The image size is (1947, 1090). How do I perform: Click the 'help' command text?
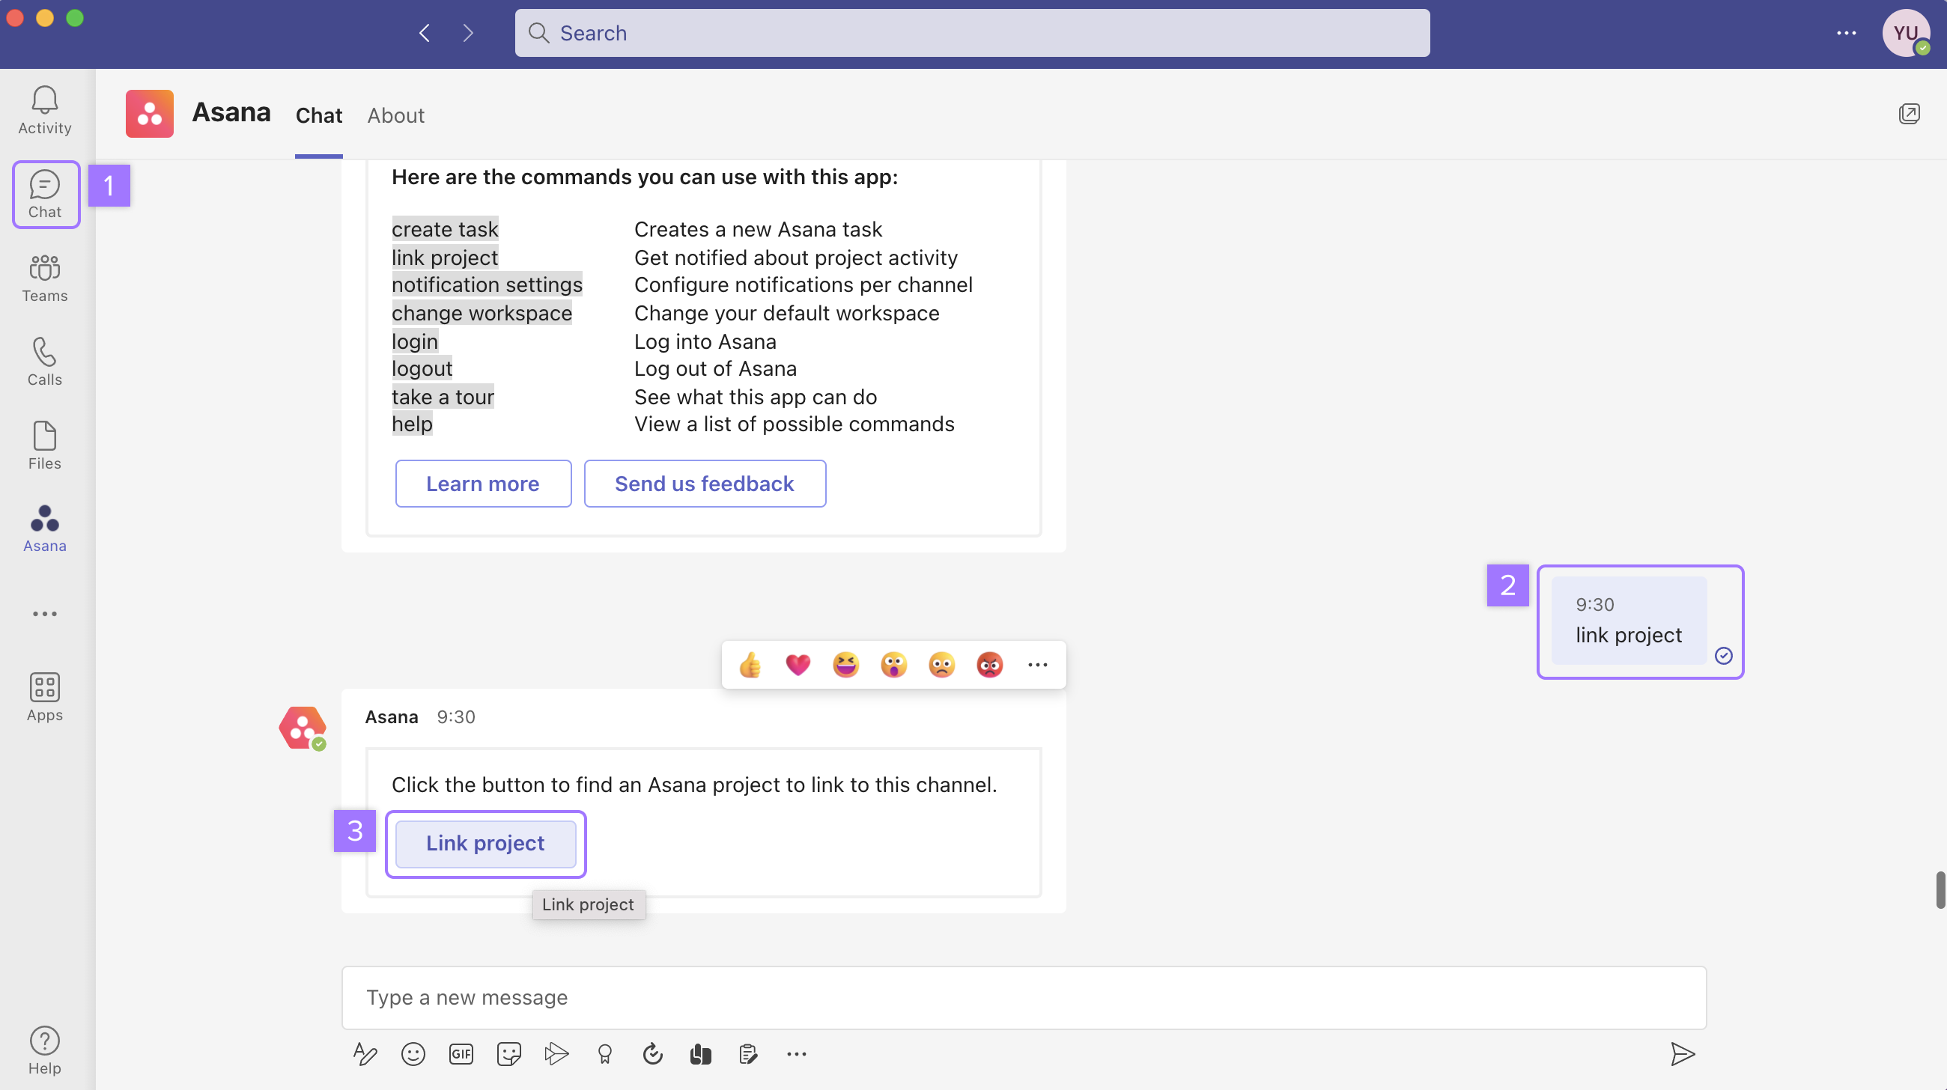[x=412, y=424]
